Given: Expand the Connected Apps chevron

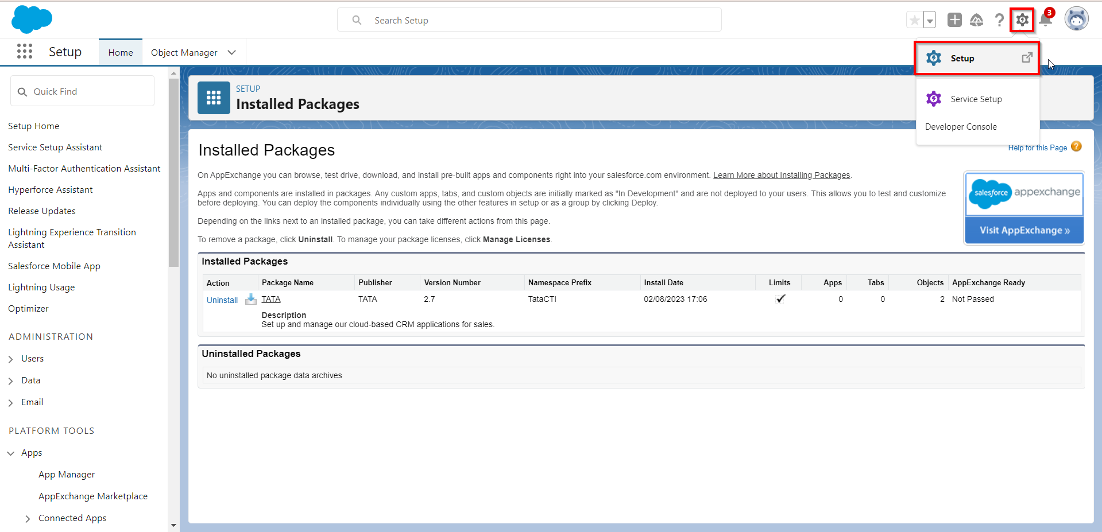Looking at the screenshot, I should point(28,519).
